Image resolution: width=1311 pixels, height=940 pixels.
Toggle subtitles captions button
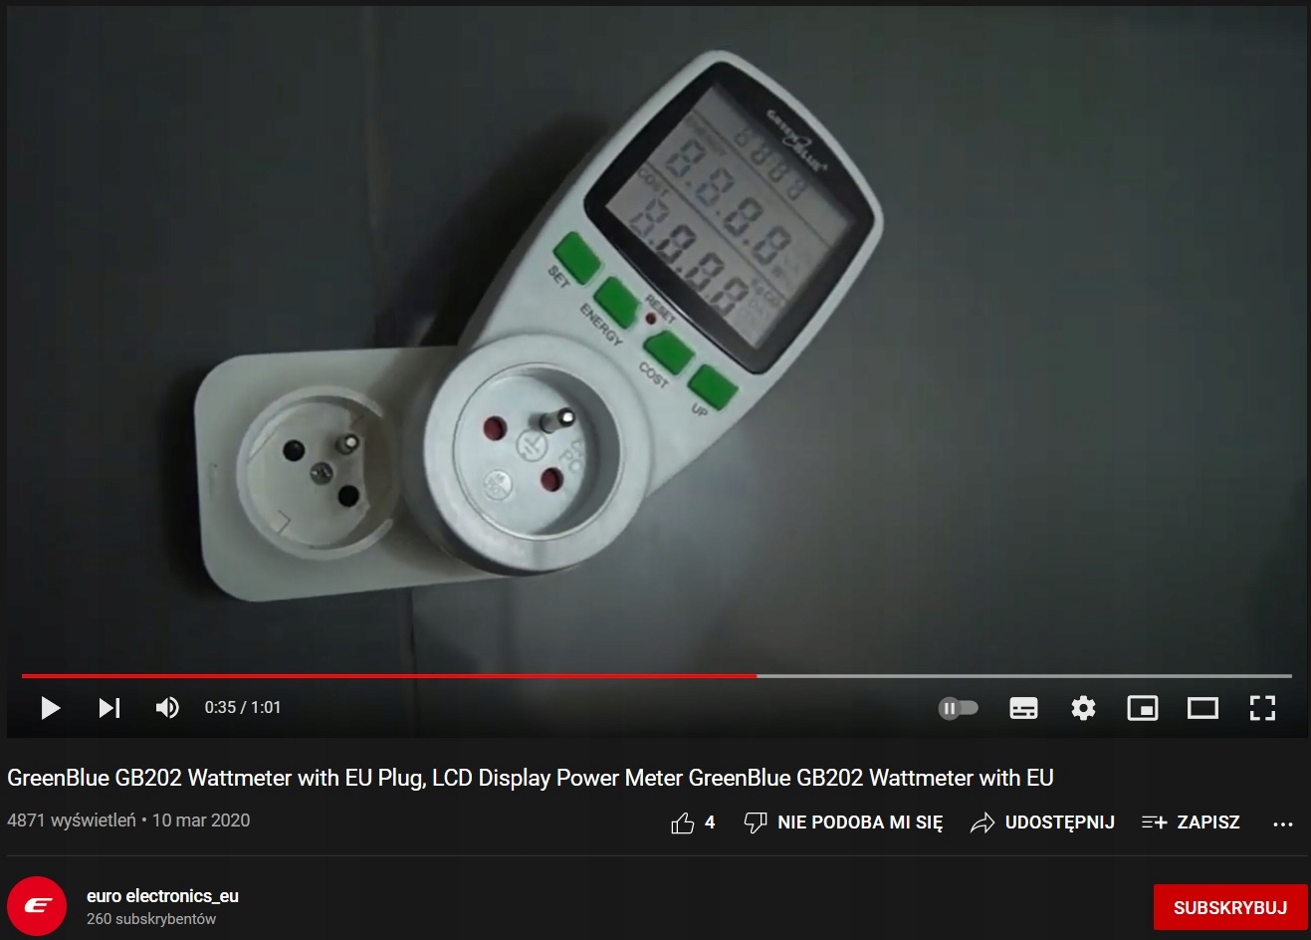(1023, 708)
